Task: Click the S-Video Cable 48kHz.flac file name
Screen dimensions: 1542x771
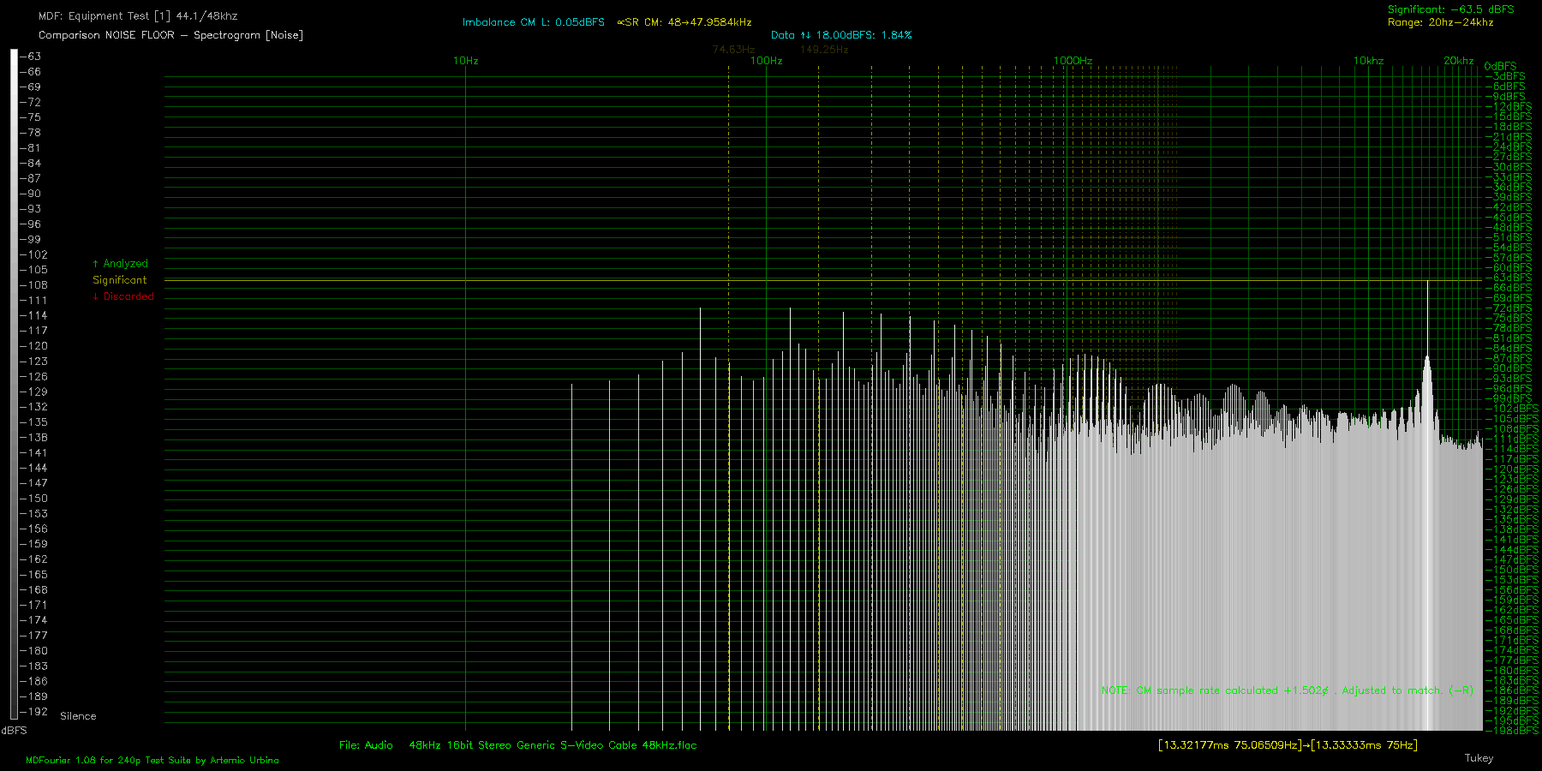Action: (x=553, y=745)
